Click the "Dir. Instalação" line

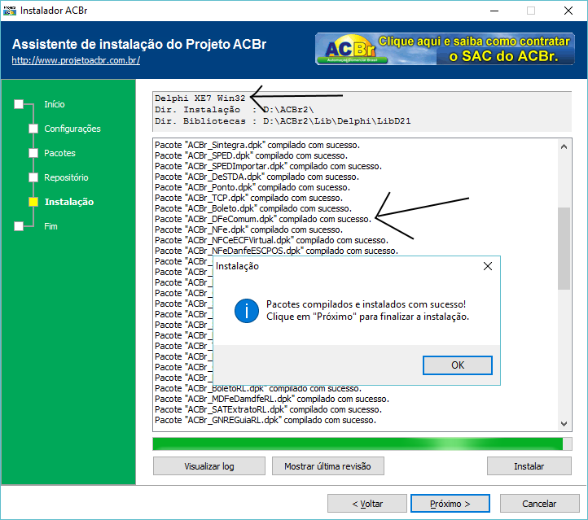(x=235, y=109)
